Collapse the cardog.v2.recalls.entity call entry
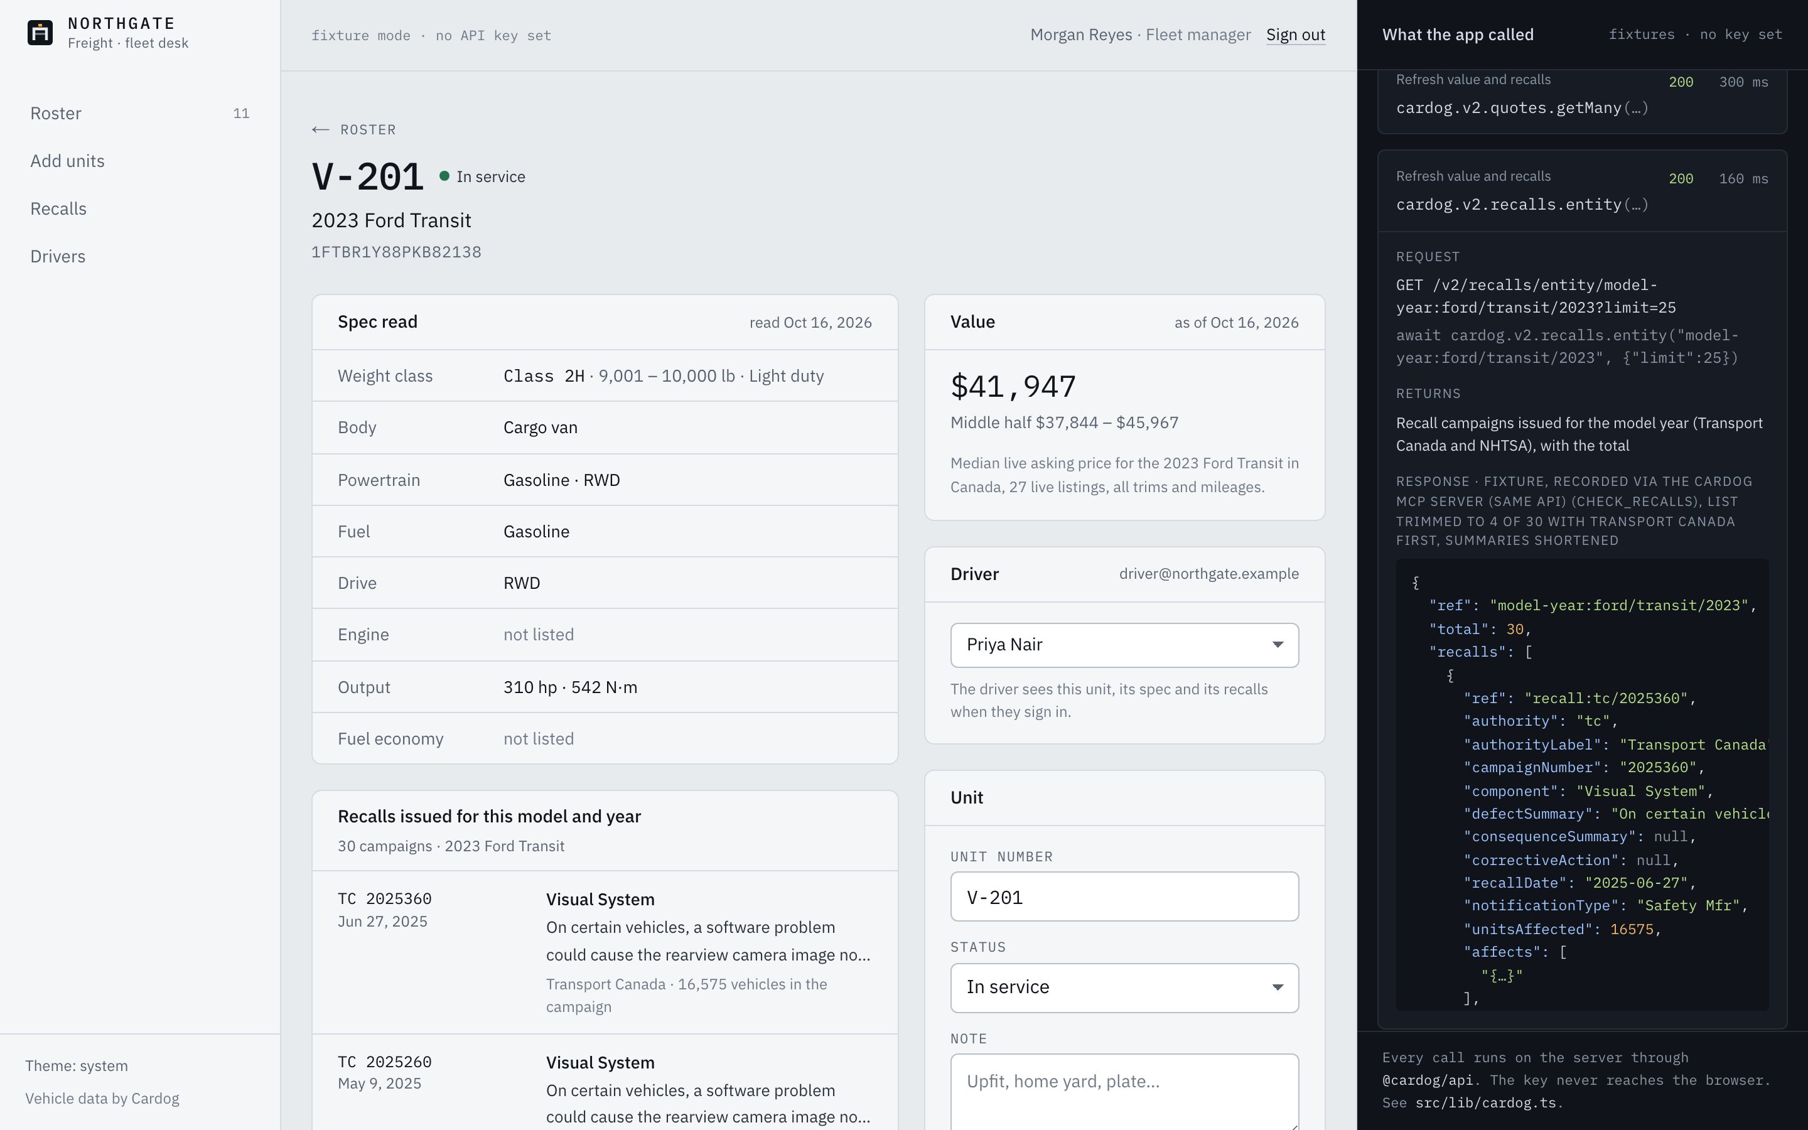The image size is (1808, 1130). 1583,191
